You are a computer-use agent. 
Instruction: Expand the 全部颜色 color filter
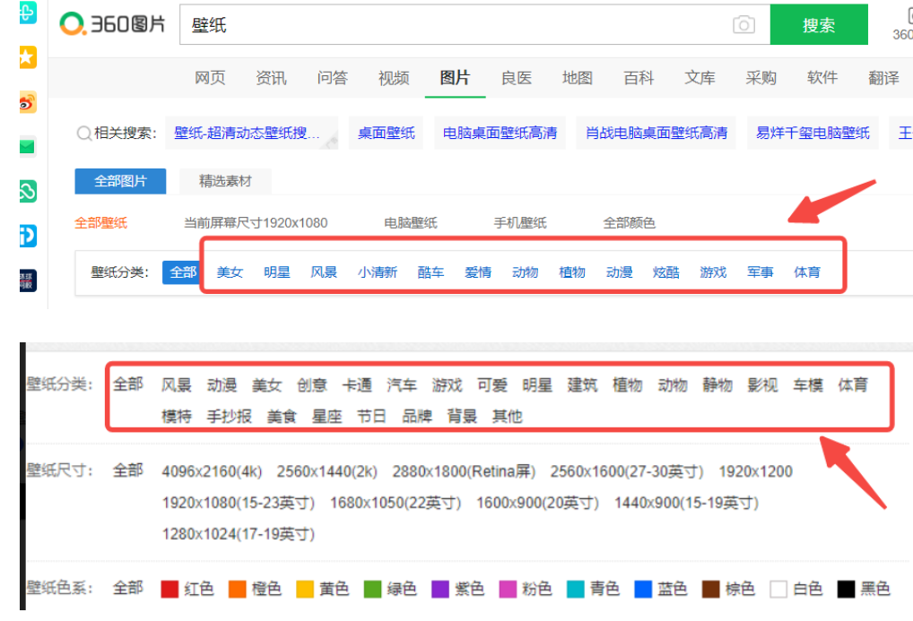tap(629, 222)
